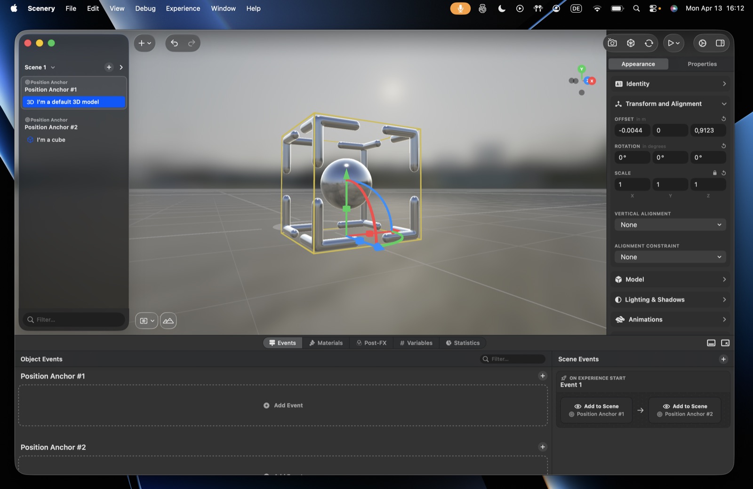Click the microphone dictation menu bar icon
The width and height of the screenshot is (753, 489).
(x=460, y=8)
